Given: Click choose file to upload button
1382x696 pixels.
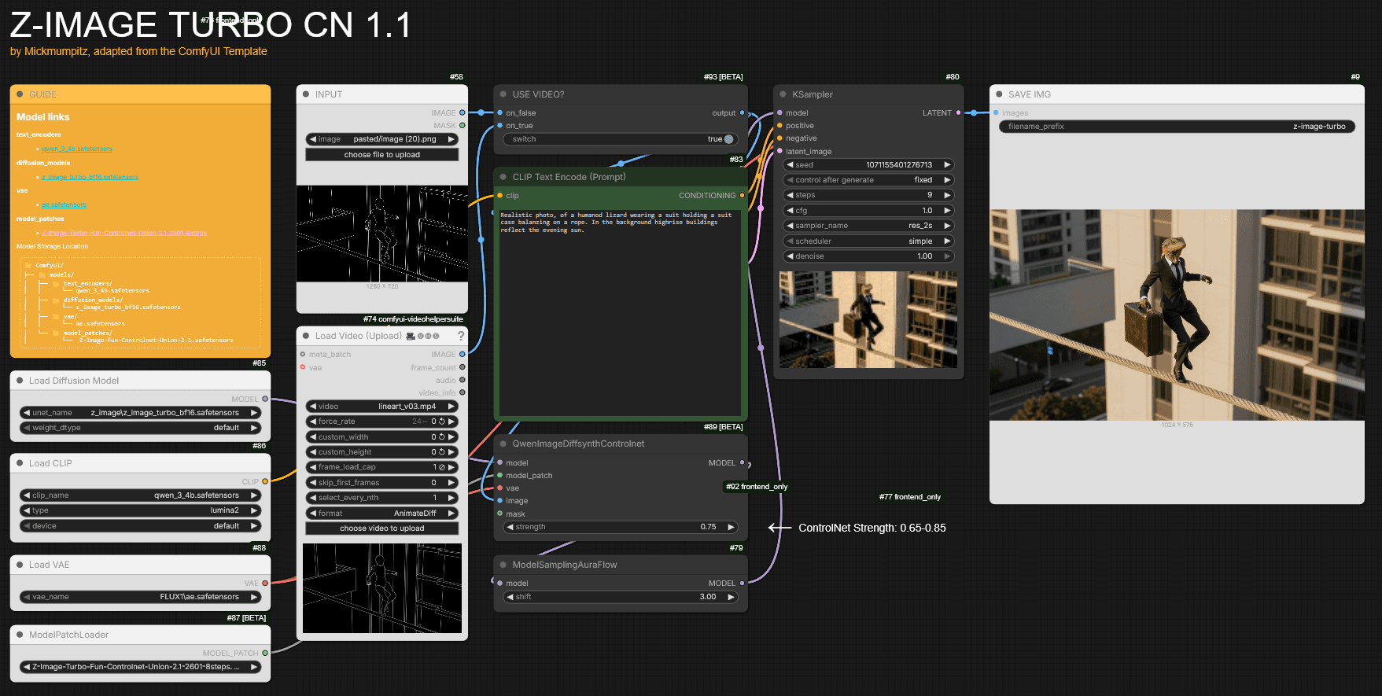Looking at the screenshot, I should click(382, 155).
